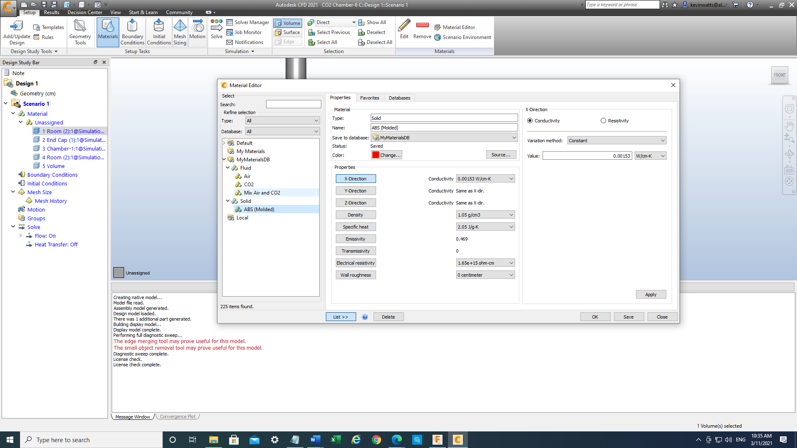Image resolution: width=797 pixels, height=448 pixels.
Task: Open the Variation method dropdown
Action: 616,141
